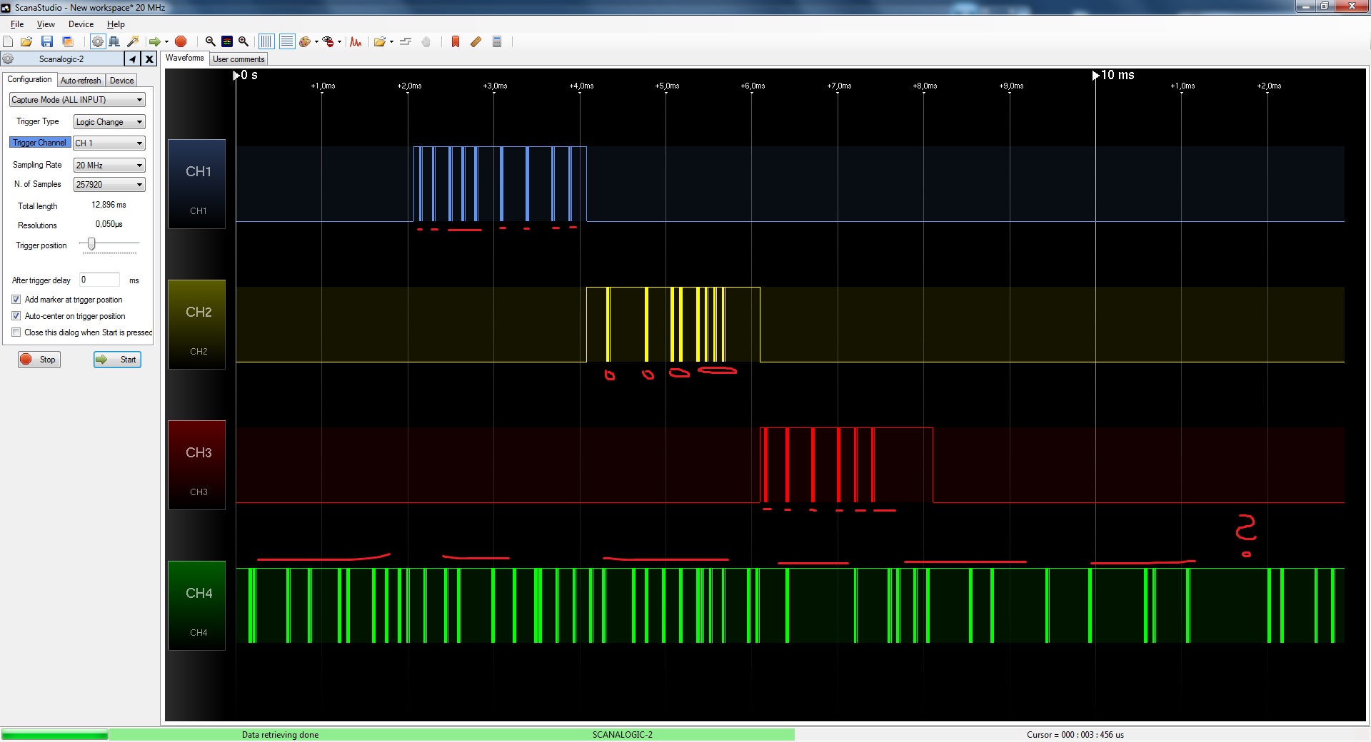This screenshot has height=742, width=1371.
Task: Expand the eye visibility dropdown arrow
Action: click(339, 41)
